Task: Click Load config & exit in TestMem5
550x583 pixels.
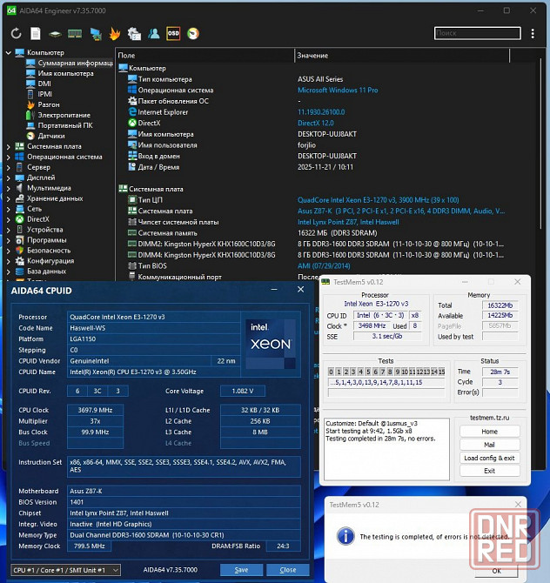Action: click(489, 458)
